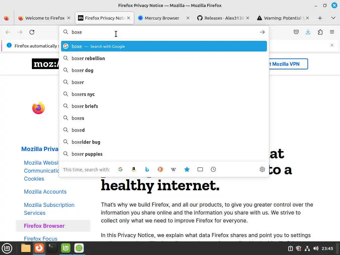
Task: Switch to Mercury Browser tab
Action: tap(164, 18)
